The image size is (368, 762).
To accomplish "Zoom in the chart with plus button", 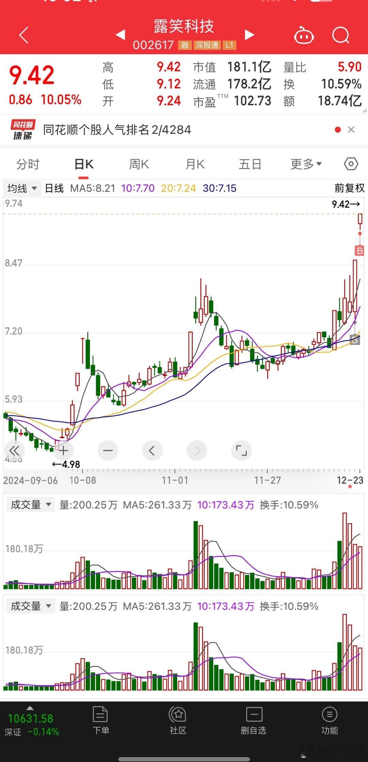I will pos(63,451).
